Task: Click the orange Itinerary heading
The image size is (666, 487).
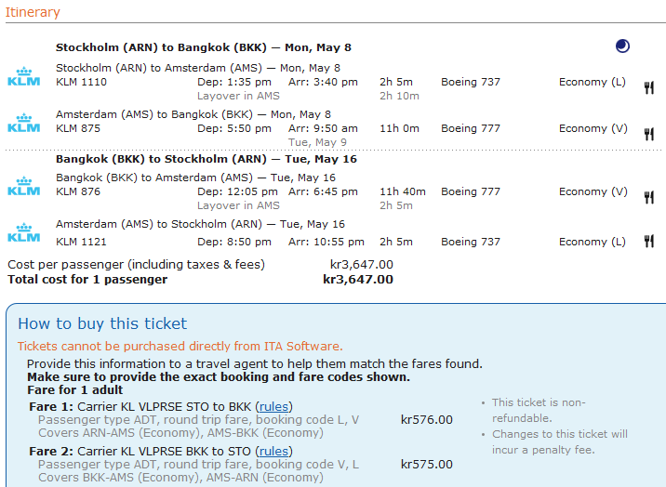Action: point(33,12)
